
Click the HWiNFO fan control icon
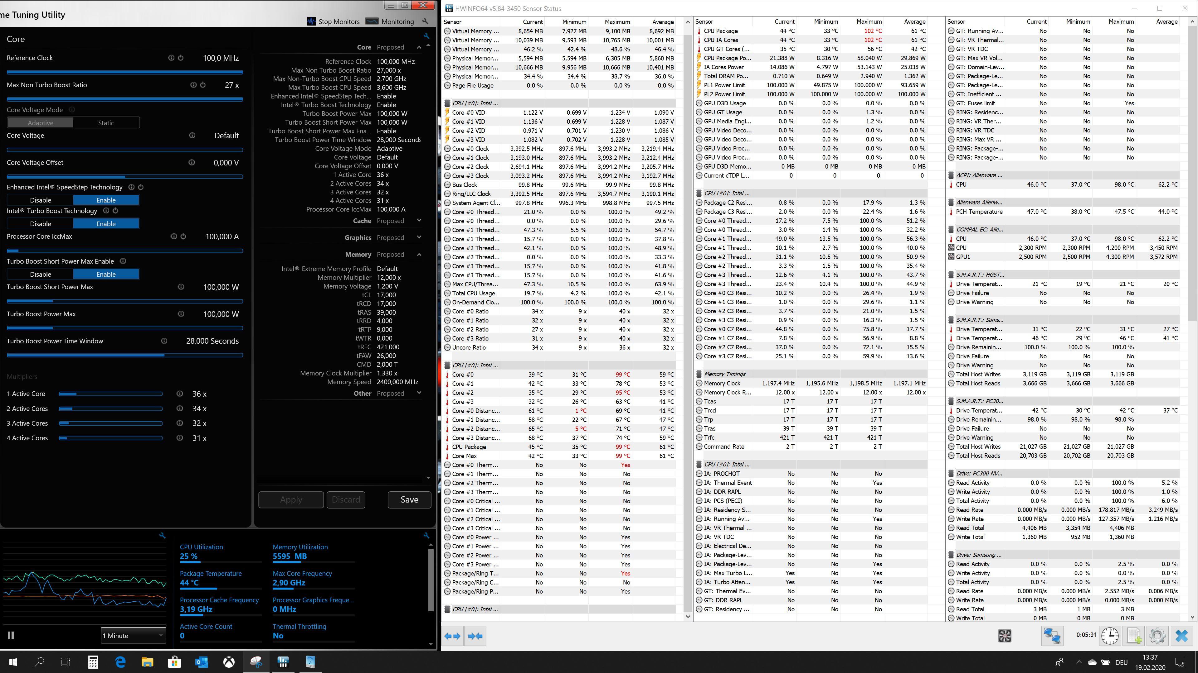point(1005,636)
